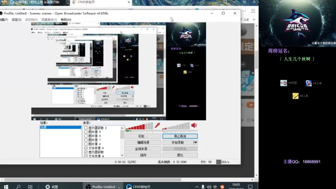Switch to the 上网导航 browser tab
This screenshot has height=189, width=336.
tap(34, 3)
